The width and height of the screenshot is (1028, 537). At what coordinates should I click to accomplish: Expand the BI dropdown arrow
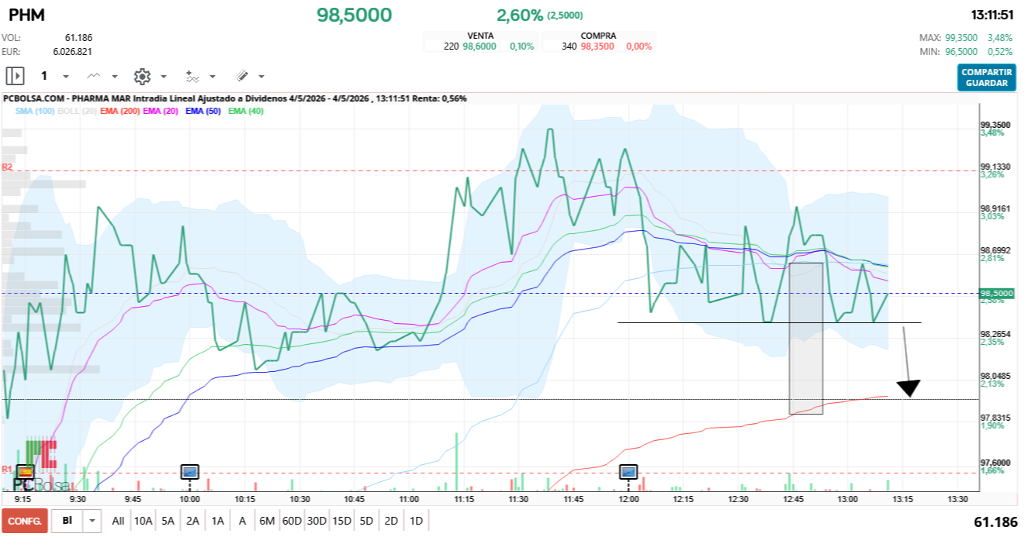(x=93, y=521)
